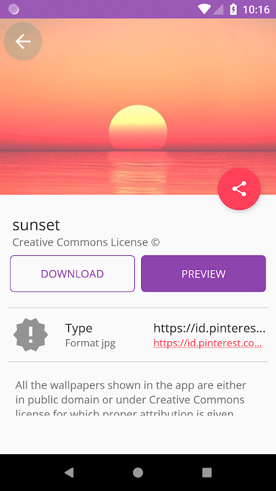
Task: Tap the Type Format jpg entry
Action: 90,335
